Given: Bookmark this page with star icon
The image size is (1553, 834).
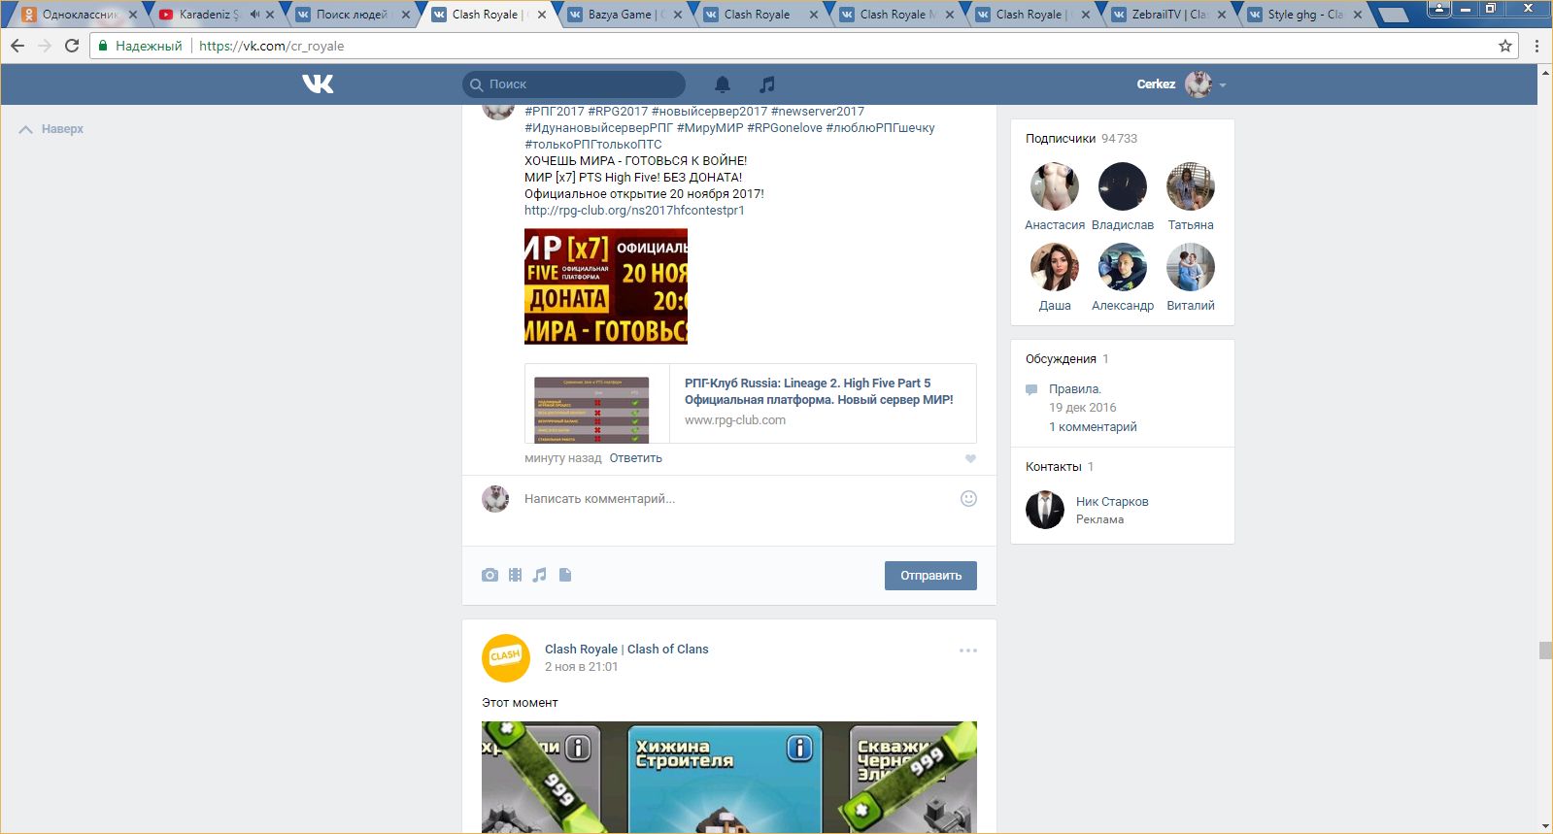Looking at the screenshot, I should (x=1505, y=46).
